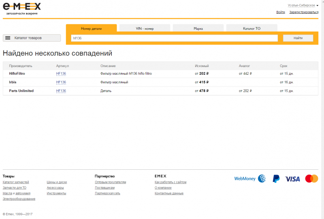The height and width of the screenshot is (219, 324).
Task: Click the Emex logo
Action: click(22, 7)
